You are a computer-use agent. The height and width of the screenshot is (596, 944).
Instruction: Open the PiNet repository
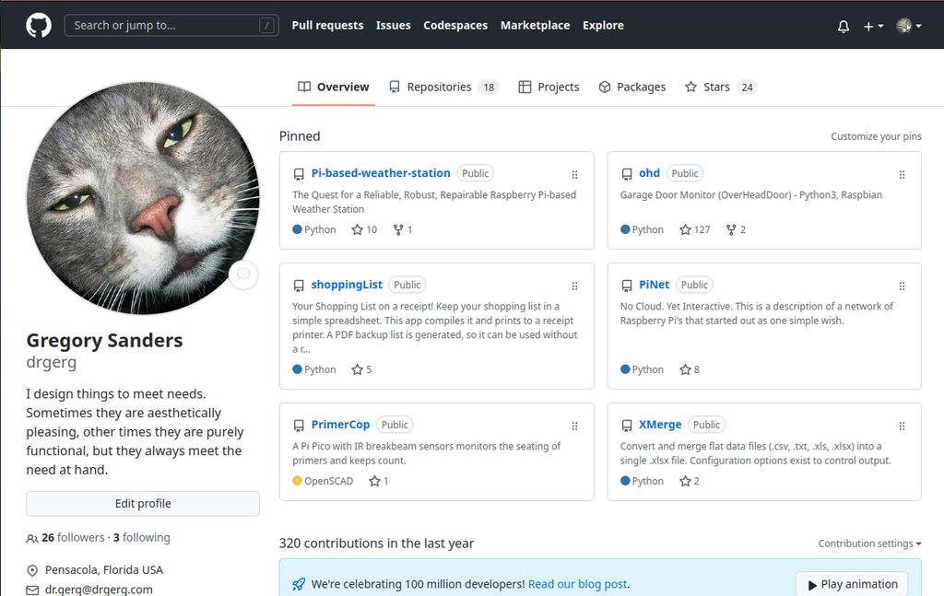tap(654, 285)
